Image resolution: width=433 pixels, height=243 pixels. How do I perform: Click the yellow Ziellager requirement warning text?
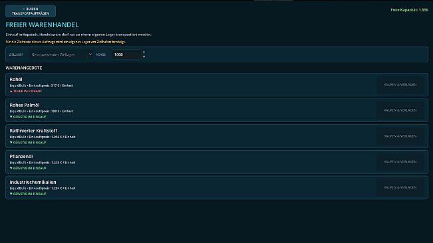[65, 42]
